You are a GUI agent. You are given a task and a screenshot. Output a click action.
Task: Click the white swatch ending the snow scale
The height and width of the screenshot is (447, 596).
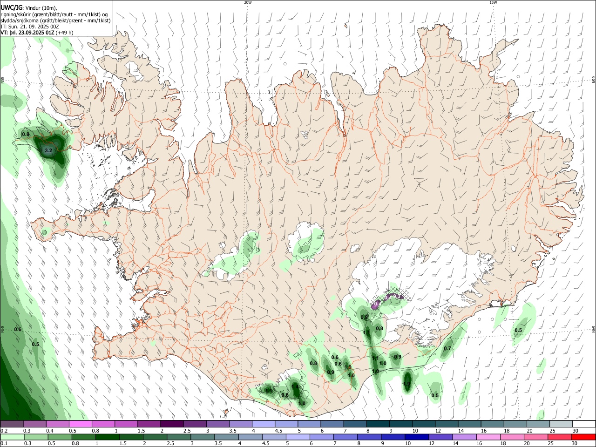coord(583,424)
